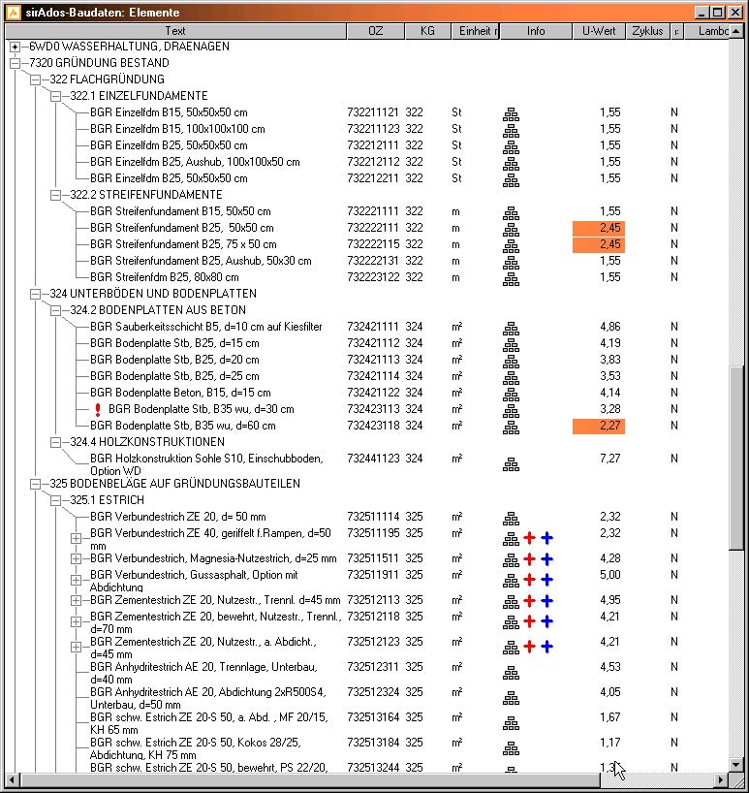Click info pyramid icon for Holzkonstruktion Sohle S10
Screen dimensions: 749x793
(x=511, y=463)
